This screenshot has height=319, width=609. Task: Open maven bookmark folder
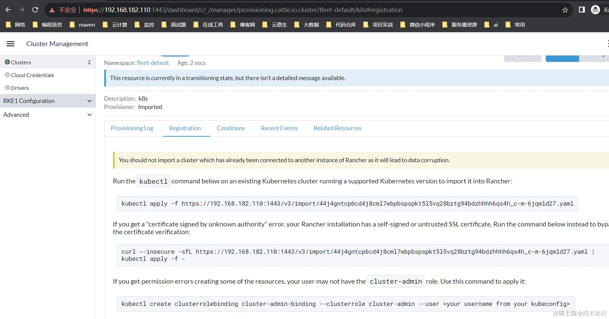82,25
